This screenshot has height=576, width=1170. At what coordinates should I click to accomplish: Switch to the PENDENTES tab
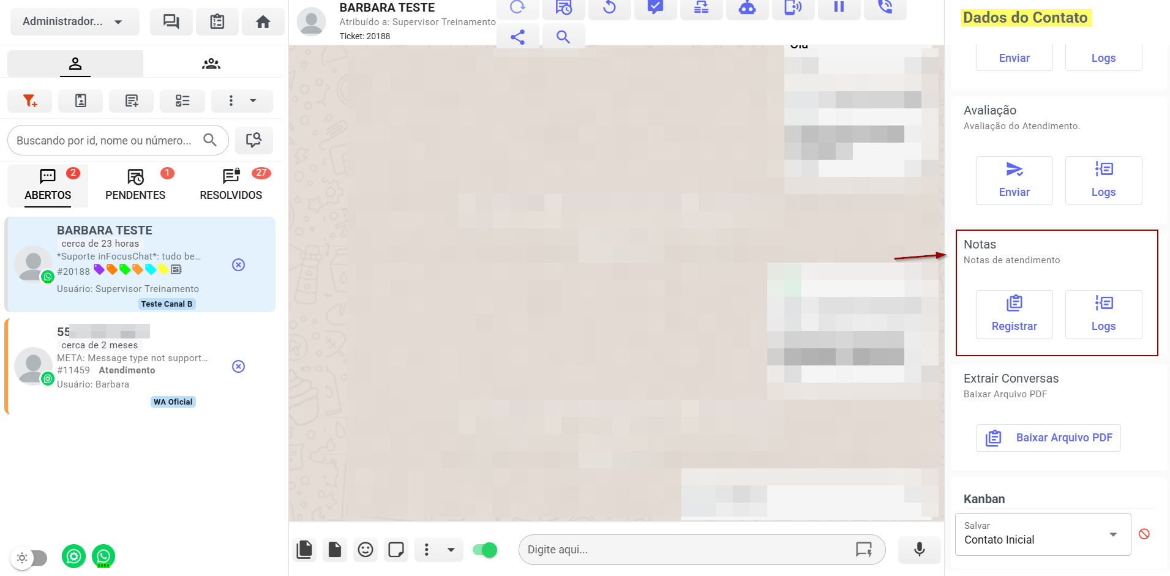pos(135,185)
